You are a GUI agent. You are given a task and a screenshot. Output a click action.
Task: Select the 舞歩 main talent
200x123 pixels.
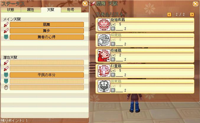tap(47, 31)
